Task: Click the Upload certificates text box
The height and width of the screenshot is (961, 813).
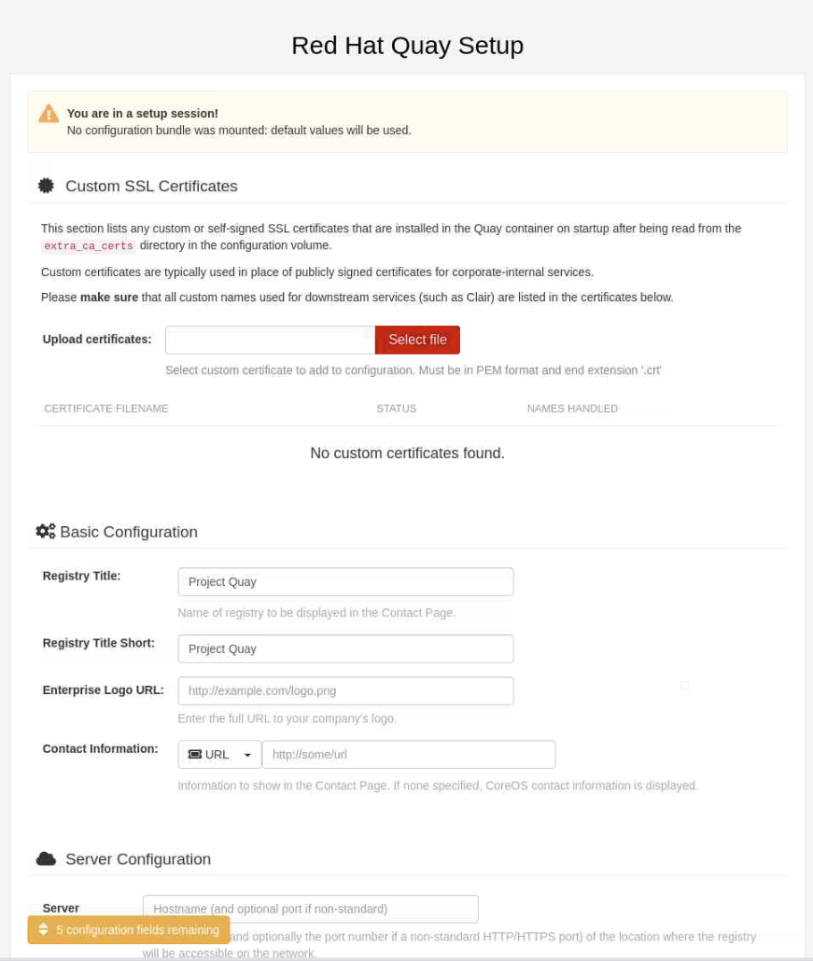Action: 269,340
